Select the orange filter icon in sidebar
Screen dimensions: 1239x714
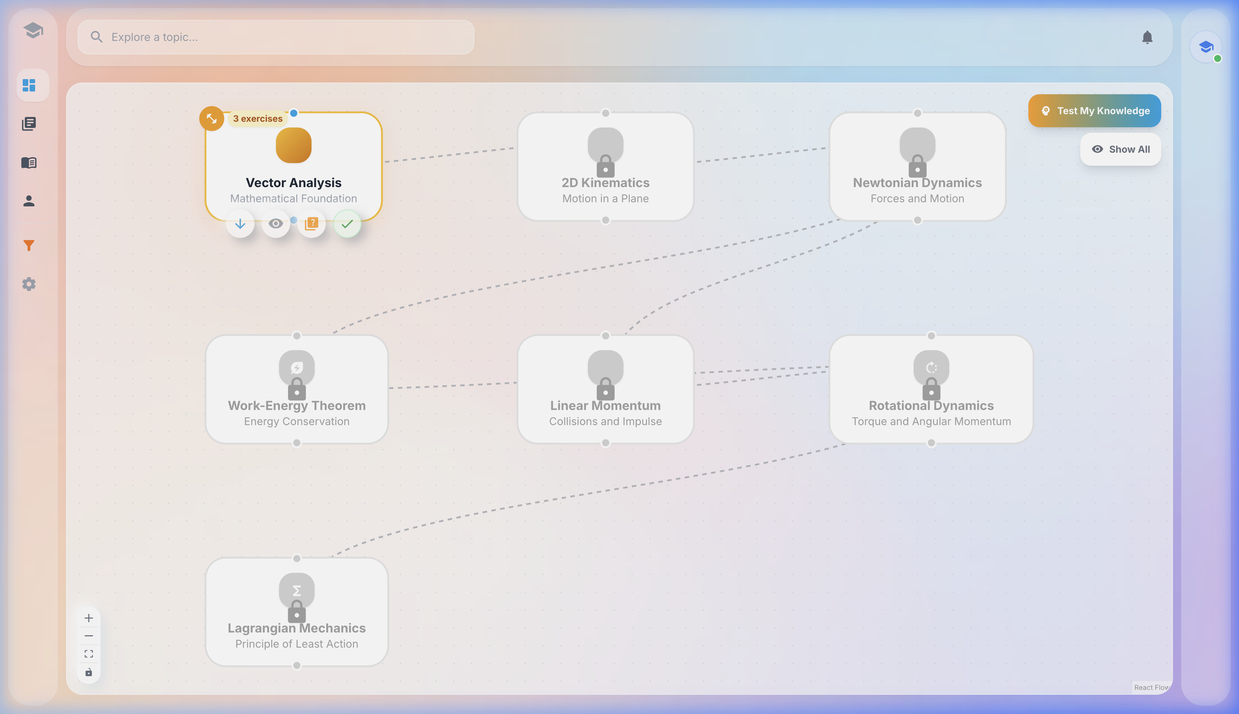coord(29,245)
